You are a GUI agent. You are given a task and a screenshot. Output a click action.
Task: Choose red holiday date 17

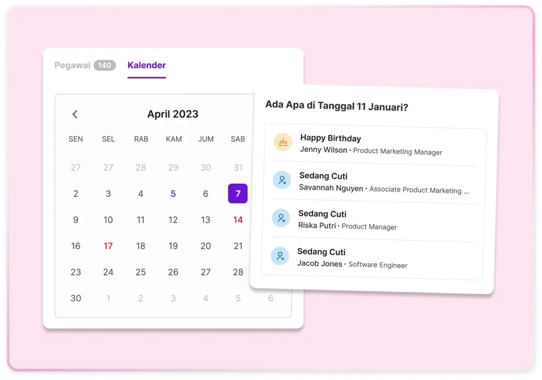tap(108, 246)
